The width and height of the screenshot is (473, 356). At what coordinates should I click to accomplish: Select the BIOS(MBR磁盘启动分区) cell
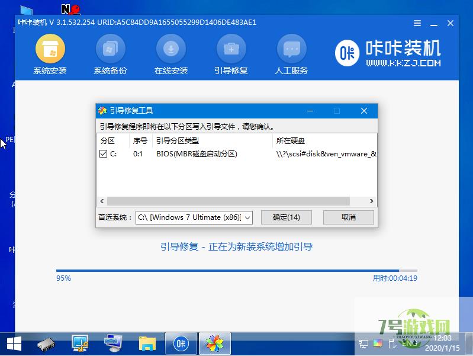pos(197,154)
